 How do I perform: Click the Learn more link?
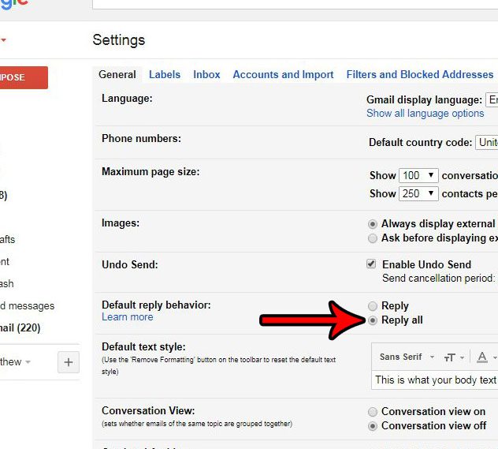tap(127, 317)
